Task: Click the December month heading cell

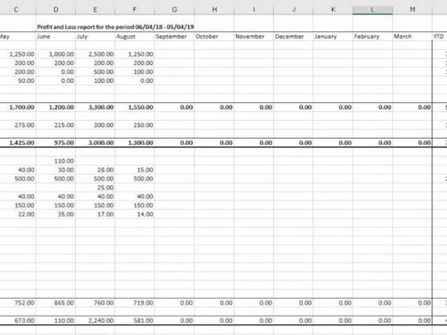Action: point(293,36)
